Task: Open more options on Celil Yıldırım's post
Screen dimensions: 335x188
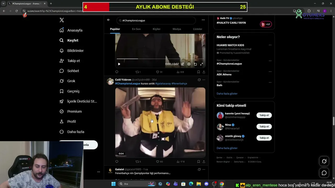Action: point(204,80)
